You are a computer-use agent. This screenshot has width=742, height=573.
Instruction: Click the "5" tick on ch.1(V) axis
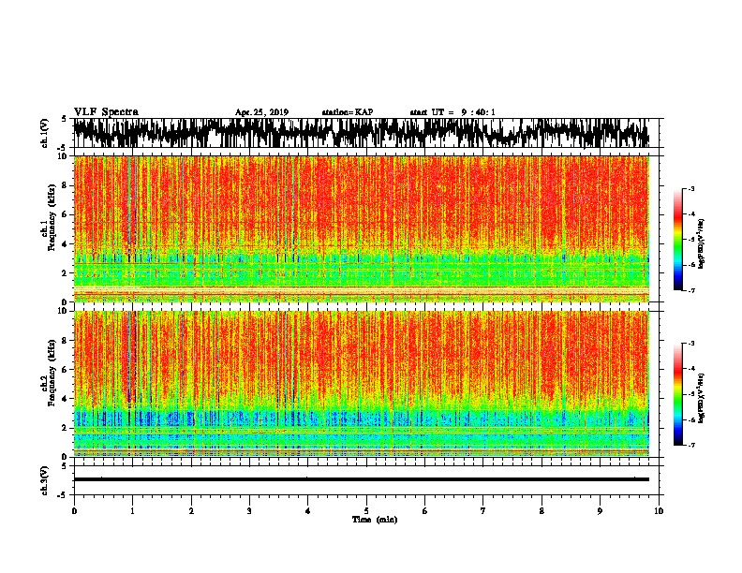tap(66, 119)
